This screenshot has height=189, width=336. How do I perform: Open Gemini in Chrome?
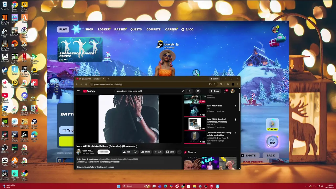[214, 79]
